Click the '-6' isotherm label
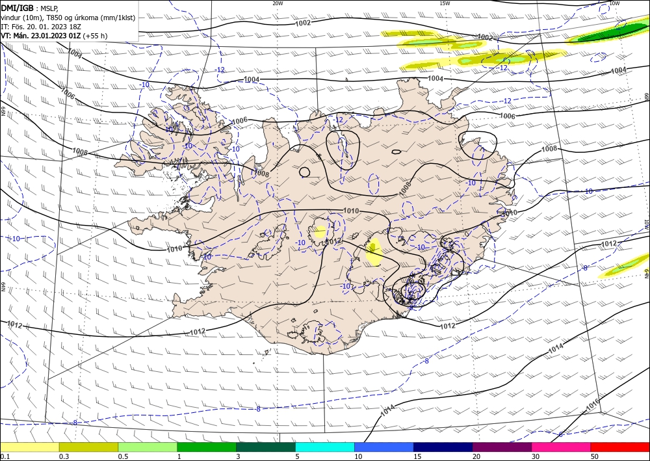The image size is (650, 461). pyautogui.click(x=560, y=434)
